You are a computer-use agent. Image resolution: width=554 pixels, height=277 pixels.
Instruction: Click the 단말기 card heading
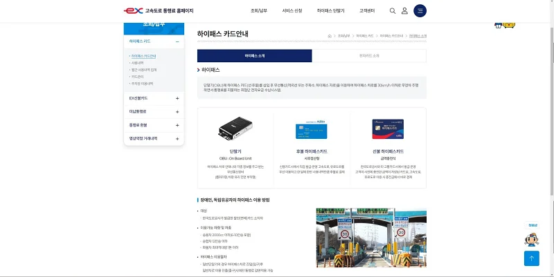pos(235,151)
